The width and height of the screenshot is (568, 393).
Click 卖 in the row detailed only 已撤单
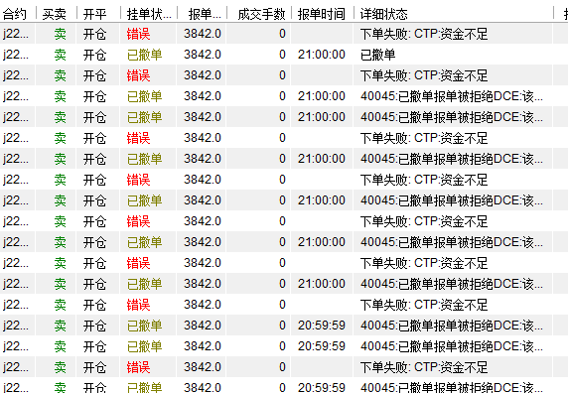pyautogui.click(x=61, y=55)
